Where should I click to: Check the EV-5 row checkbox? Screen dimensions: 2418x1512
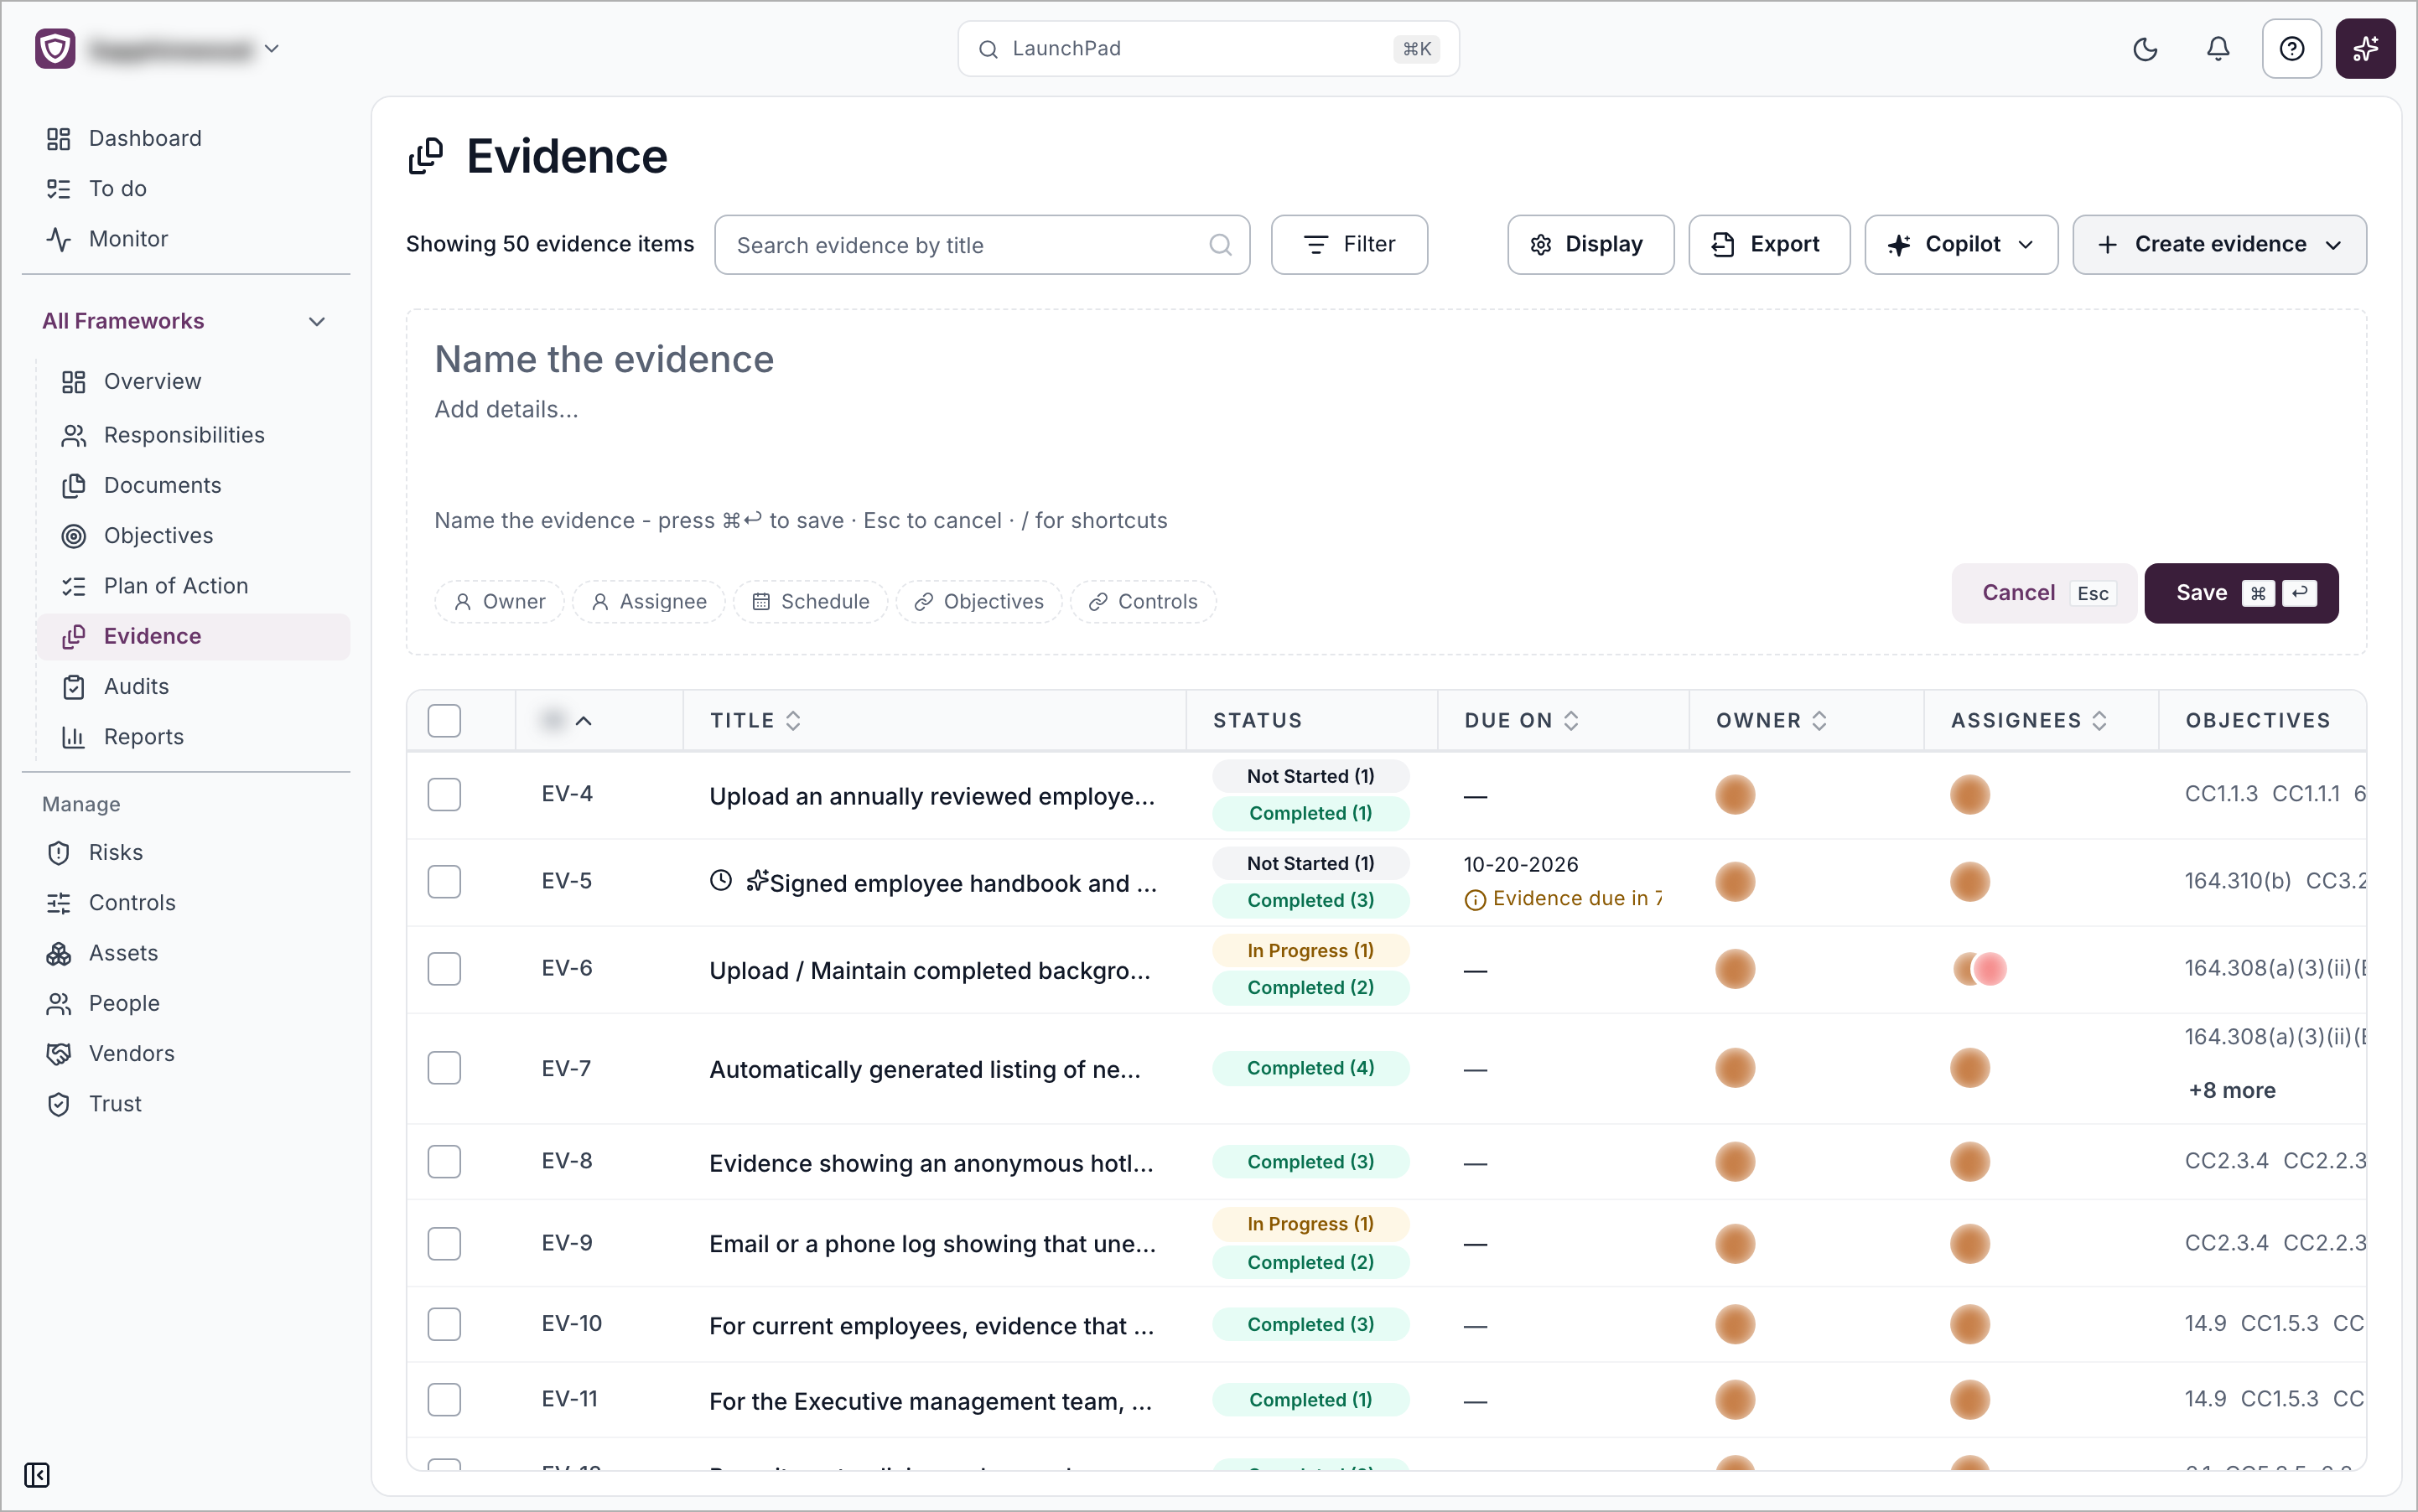coord(444,882)
